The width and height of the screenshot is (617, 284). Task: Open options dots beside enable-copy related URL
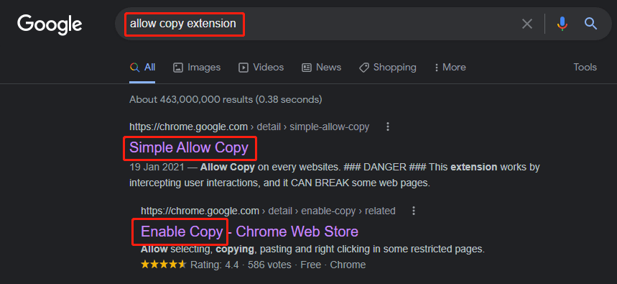point(414,211)
